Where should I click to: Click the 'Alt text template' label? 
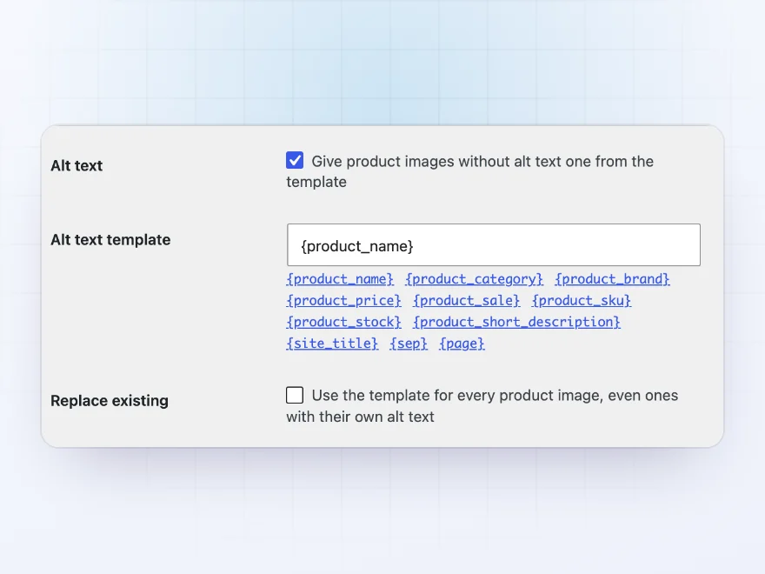pos(110,240)
